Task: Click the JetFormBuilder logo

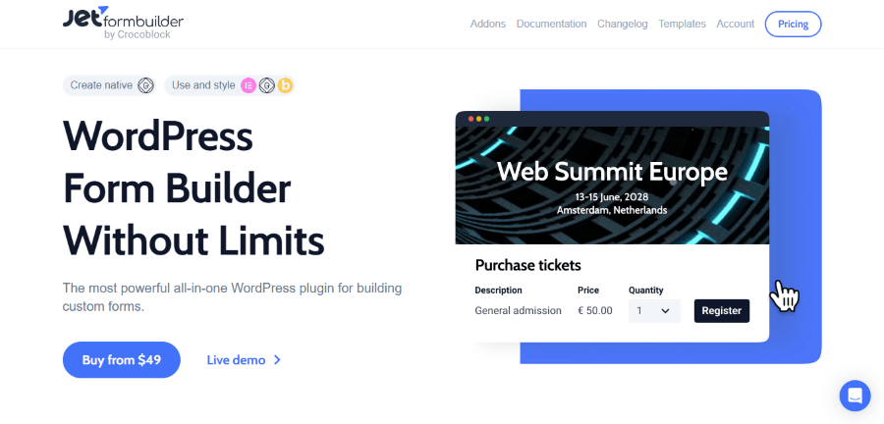Action: (123, 24)
